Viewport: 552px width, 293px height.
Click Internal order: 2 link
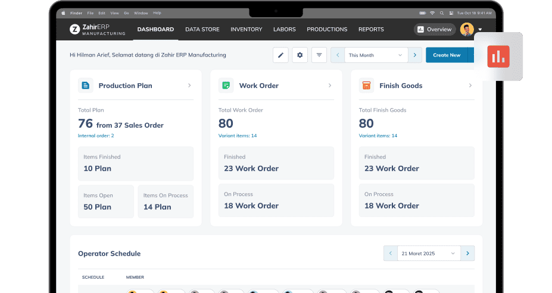coord(96,136)
